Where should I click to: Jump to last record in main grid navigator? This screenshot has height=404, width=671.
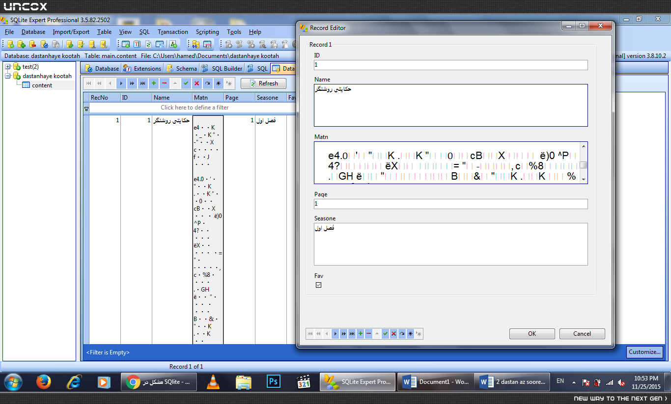coord(142,83)
